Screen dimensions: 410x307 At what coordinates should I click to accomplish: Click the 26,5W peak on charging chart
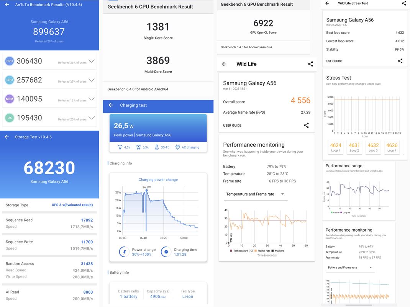(147, 190)
